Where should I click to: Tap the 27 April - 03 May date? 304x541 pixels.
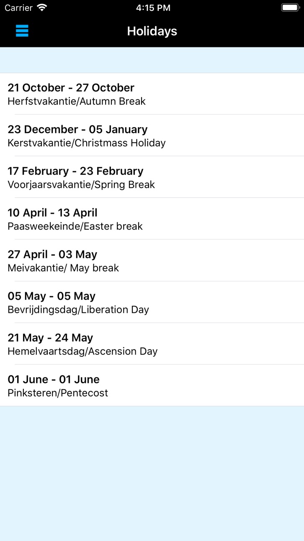coord(52,254)
